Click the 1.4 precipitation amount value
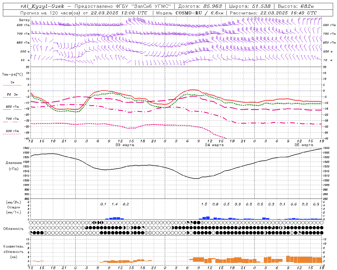Viewport: 337px width, 270px height. click(x=115, y=204)
